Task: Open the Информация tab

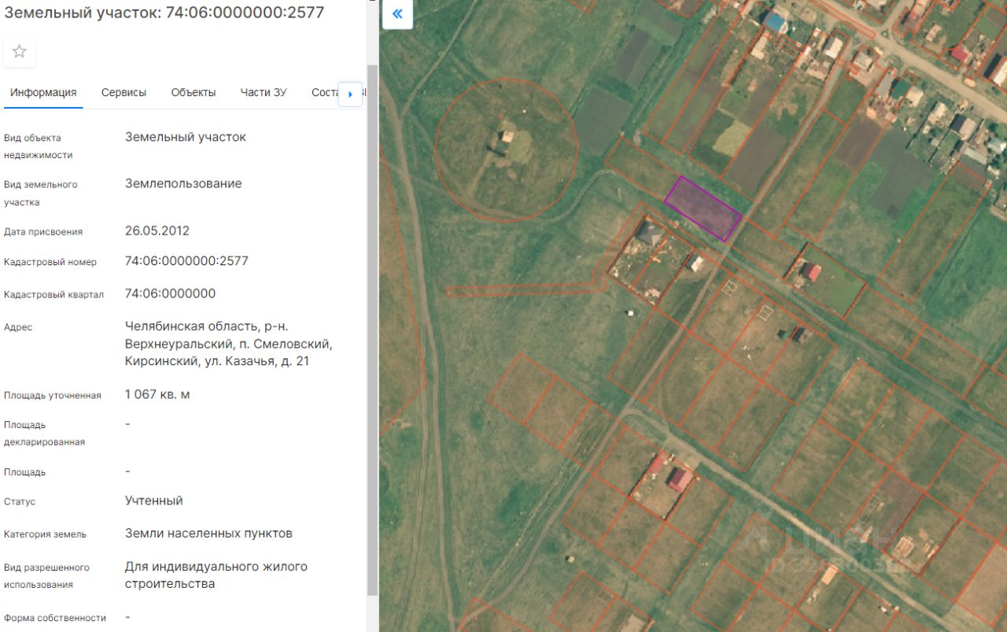Action: coord(43,92)
